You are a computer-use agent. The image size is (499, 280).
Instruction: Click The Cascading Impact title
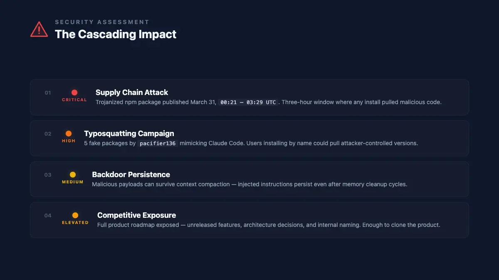pyautogui.click(x=116, y=34)
